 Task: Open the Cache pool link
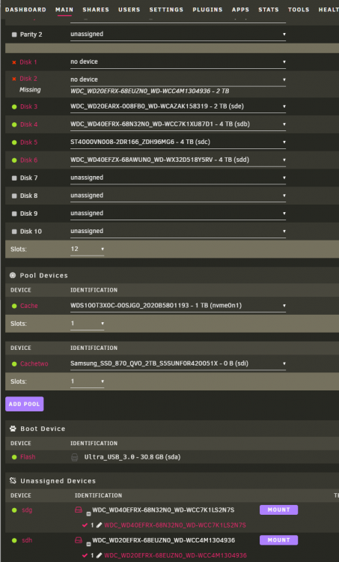[x=29, y=306]
